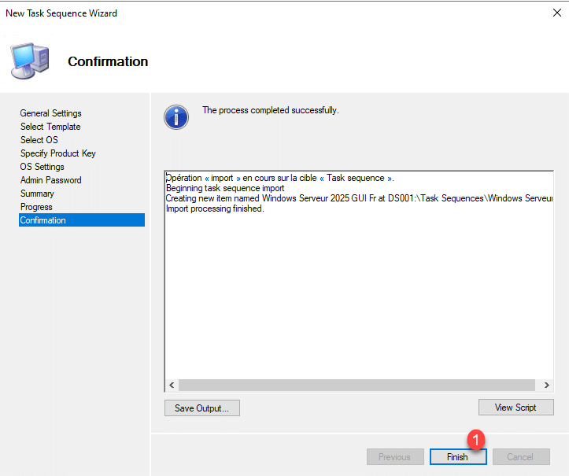
Task: Select the highlighted Confirmation step
Action: [43, 220]
